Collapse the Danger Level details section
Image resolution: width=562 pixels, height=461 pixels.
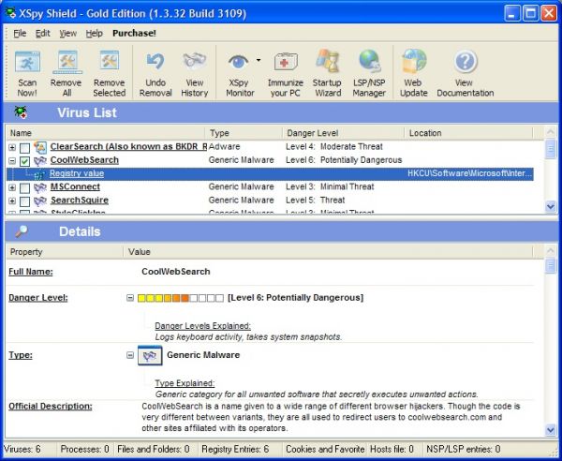[x=129, y=298]
